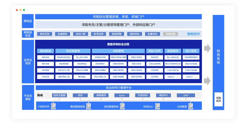Screen dimensions: 247x125
Task: Select the 批量审批 component
Action: (x=152, y=34)
